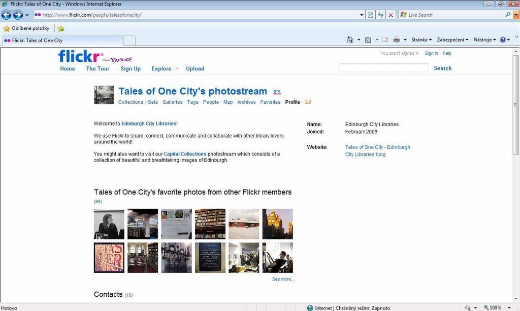Viewport: 520px width, 311px height.
Task: Expand the Print options dropdown arrow
Action: tap(405, 40)
